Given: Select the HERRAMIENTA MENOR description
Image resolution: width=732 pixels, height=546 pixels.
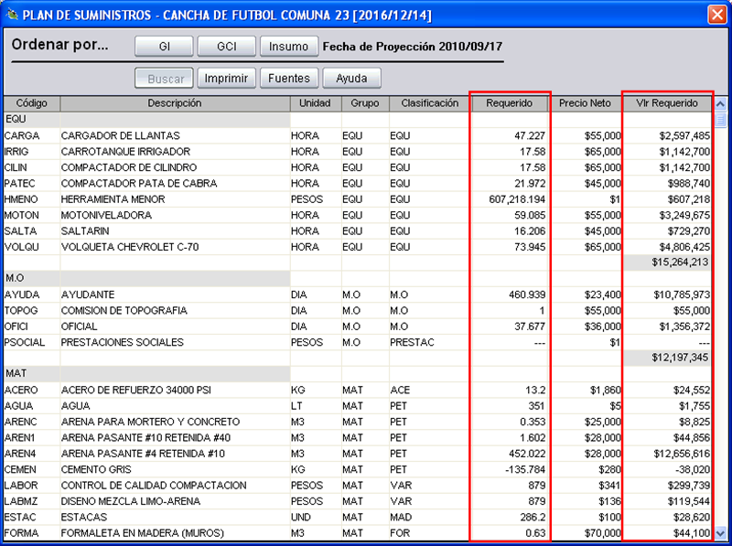Looking at the screenshot, I should pos(113,199).
